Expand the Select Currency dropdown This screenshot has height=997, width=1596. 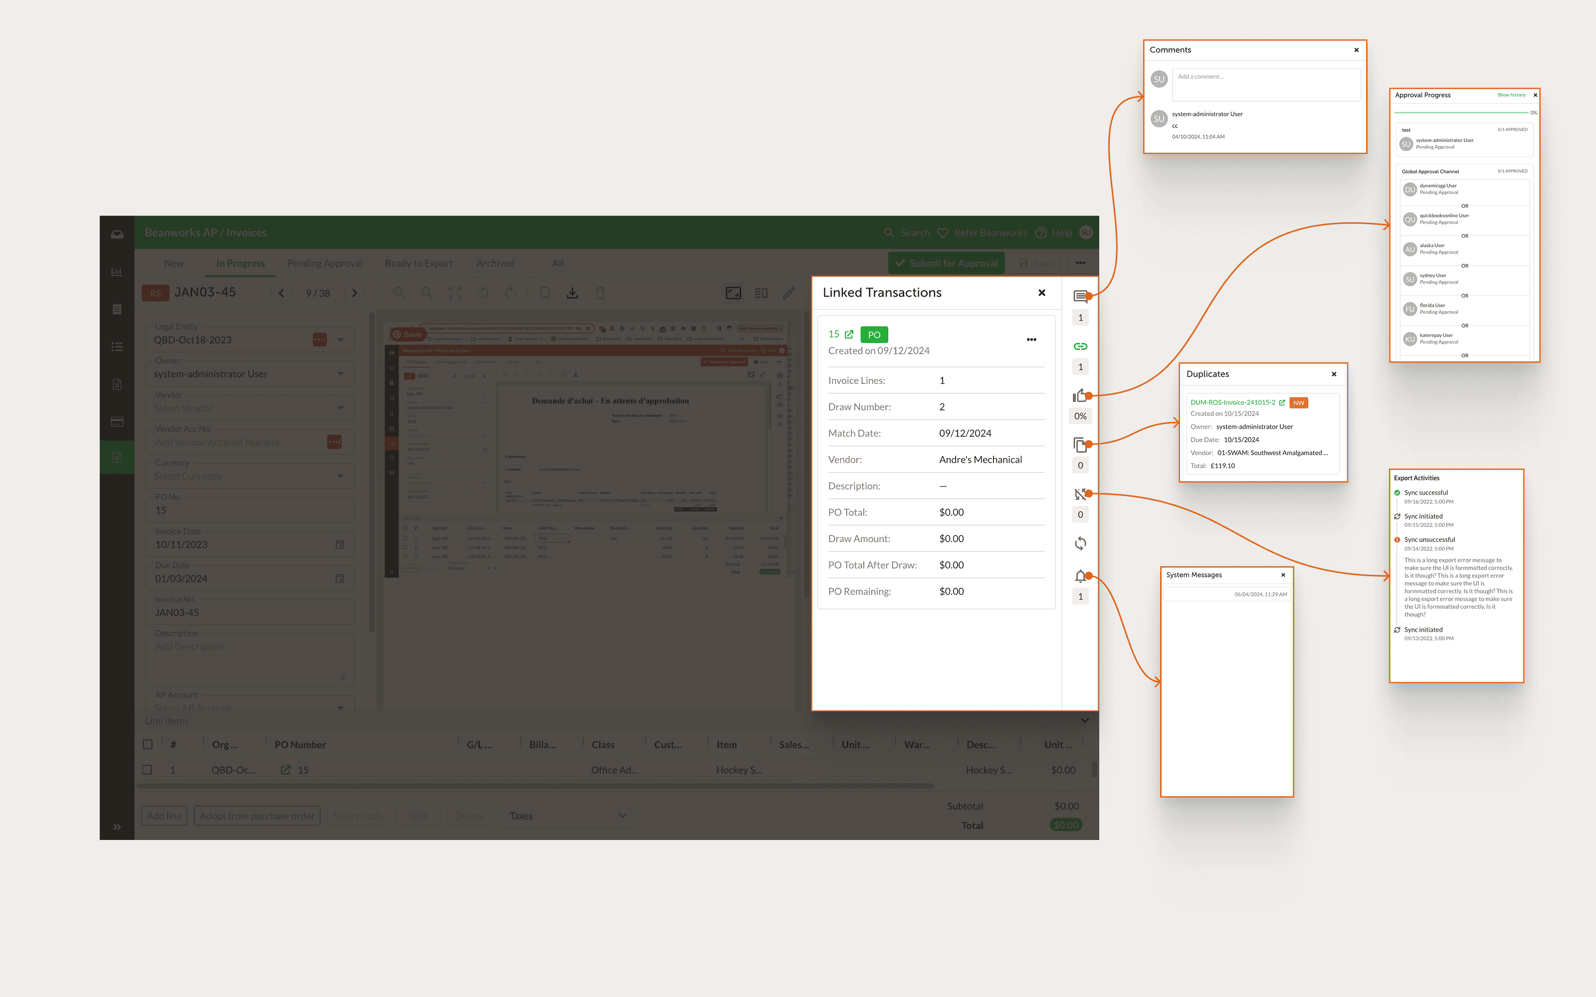pos(340,476)
